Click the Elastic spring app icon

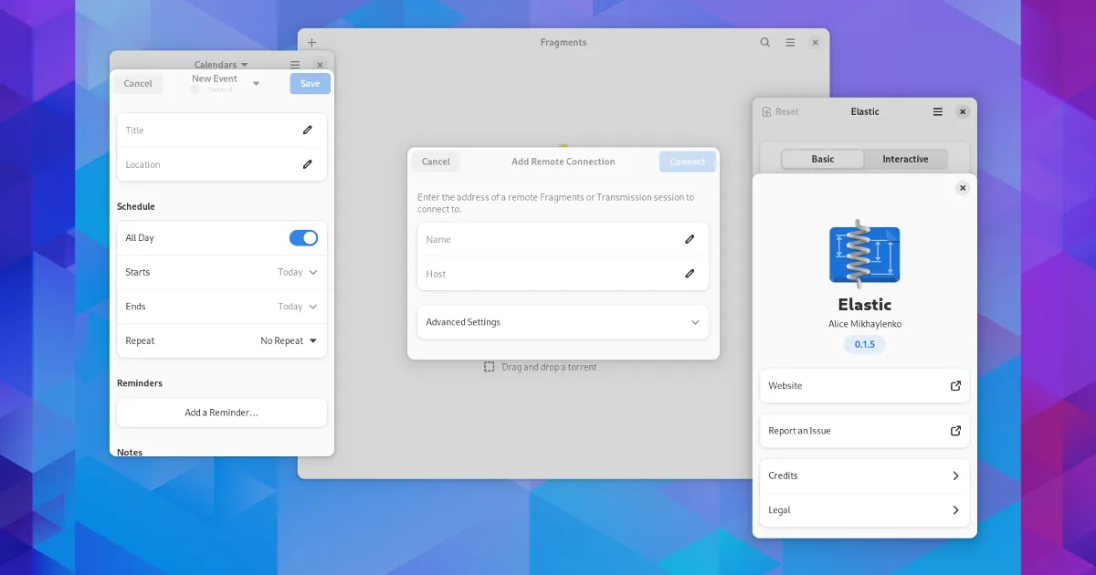point(864,254)
